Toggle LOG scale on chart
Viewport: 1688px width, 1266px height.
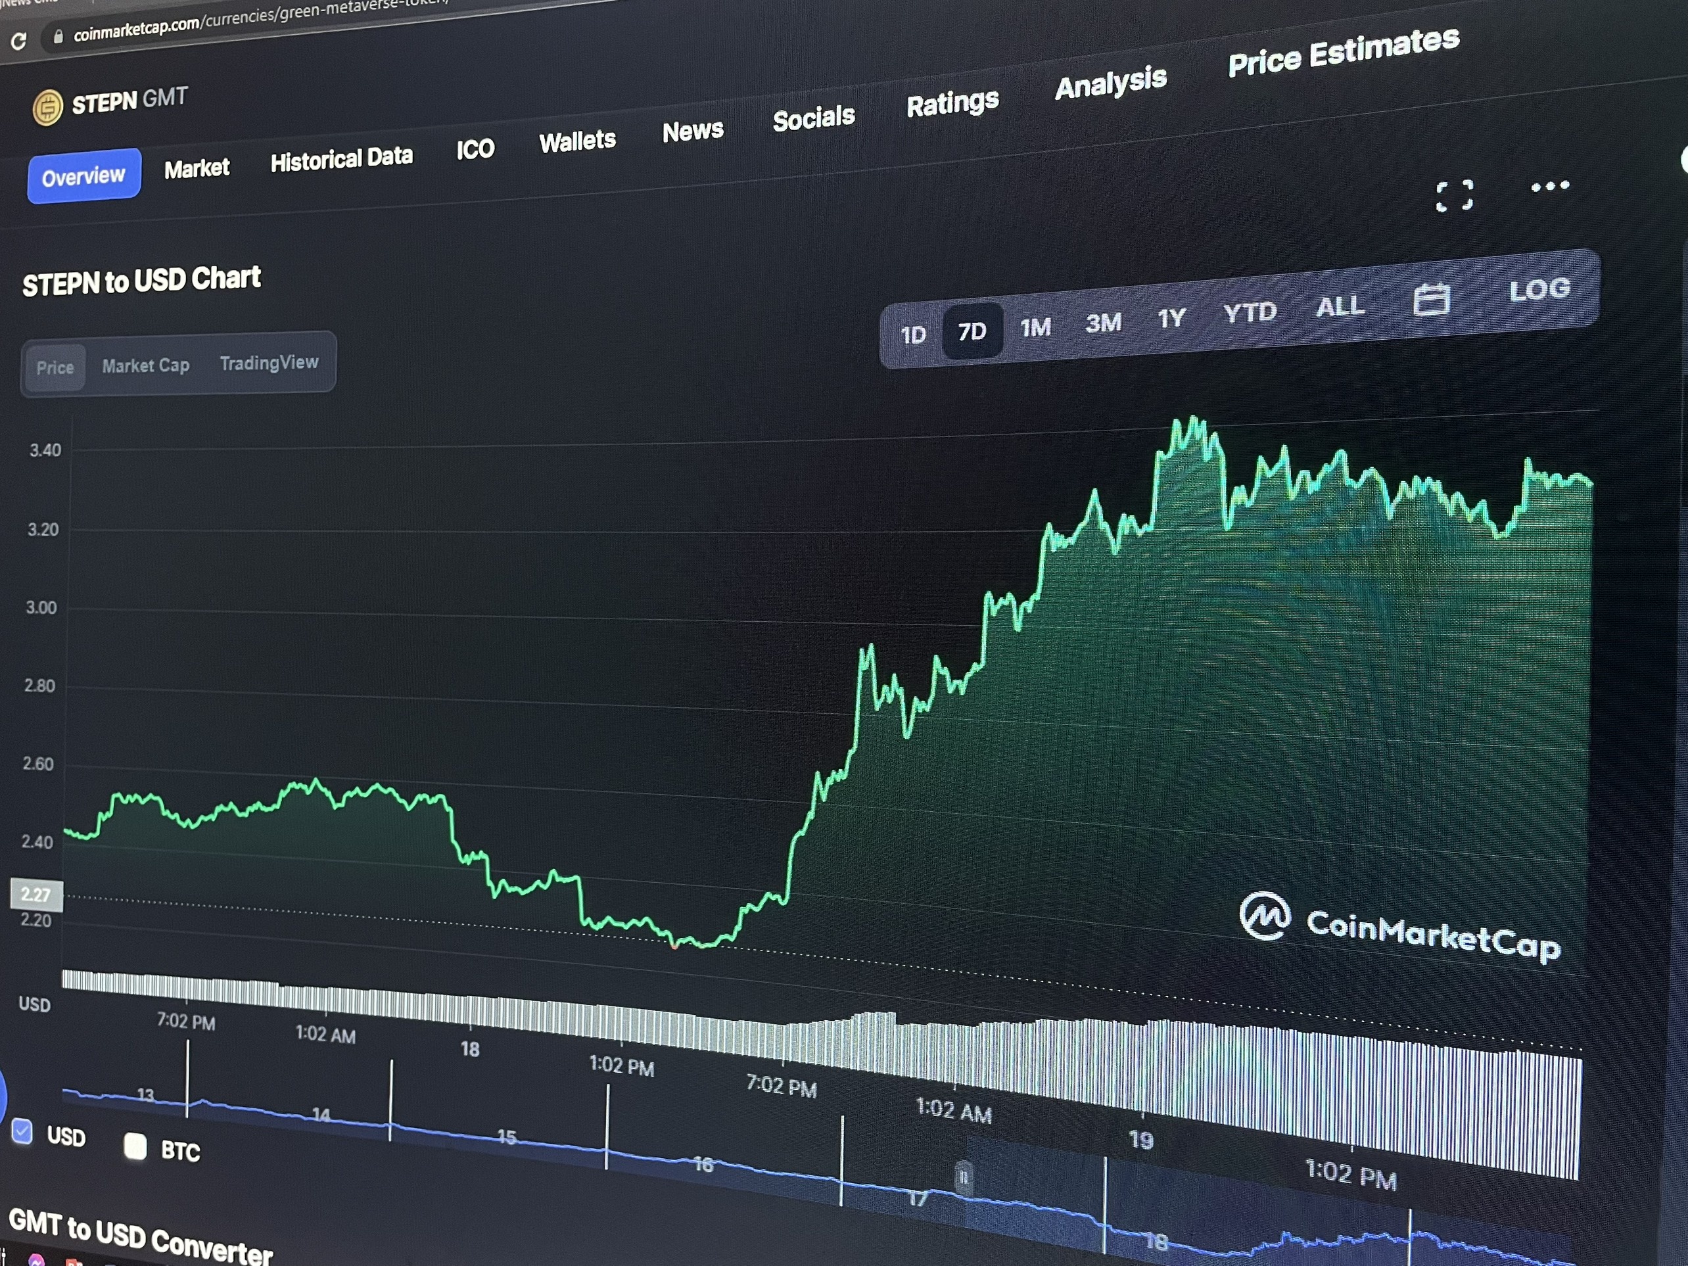click(1539, 289)
